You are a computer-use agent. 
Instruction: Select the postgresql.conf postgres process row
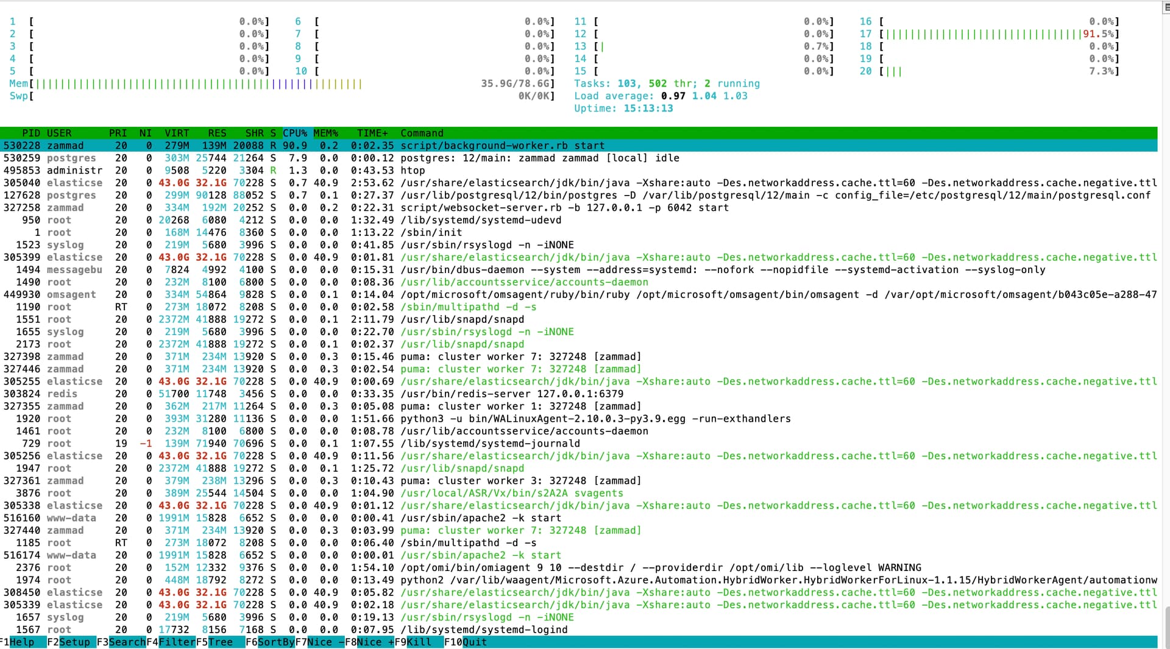pyautogui.click(x=579, y=195)
